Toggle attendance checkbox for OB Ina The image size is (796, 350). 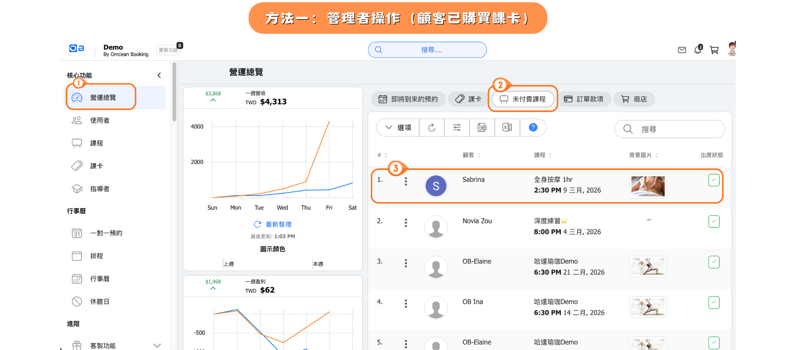[x=714, y=302]
